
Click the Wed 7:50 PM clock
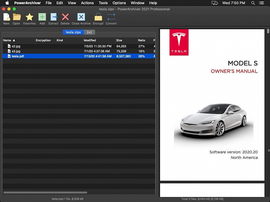point(234,3)
